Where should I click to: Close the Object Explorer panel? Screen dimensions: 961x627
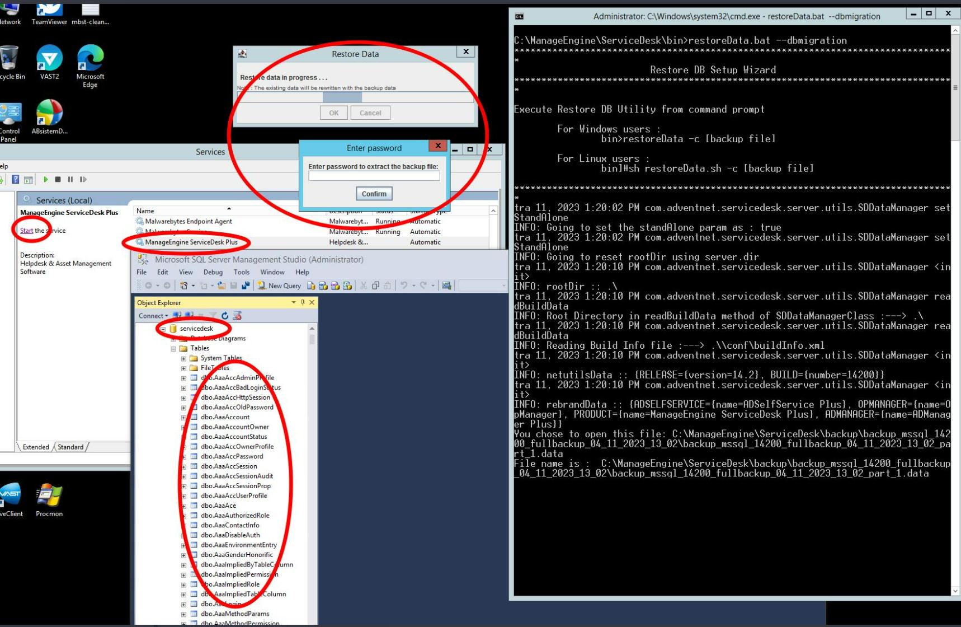pos(312,302)
